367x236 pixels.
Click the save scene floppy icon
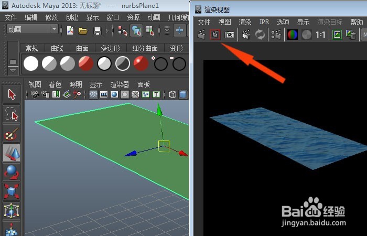[x=98, y=30]
